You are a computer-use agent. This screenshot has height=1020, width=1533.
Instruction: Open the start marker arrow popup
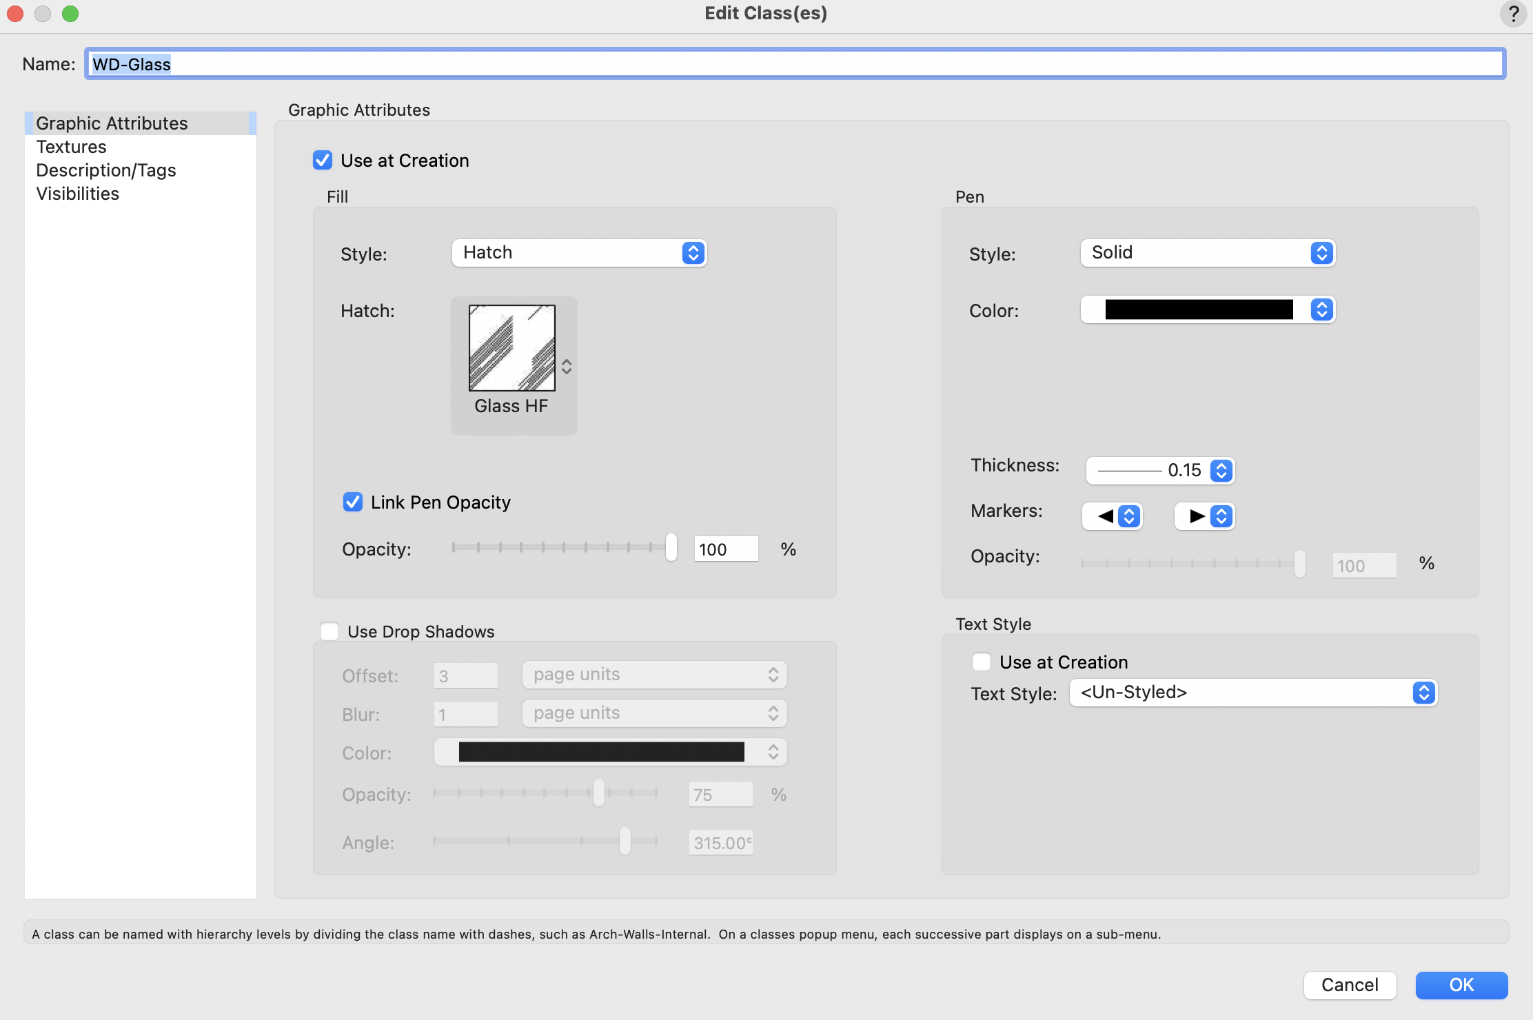[x=1113, y=516]
